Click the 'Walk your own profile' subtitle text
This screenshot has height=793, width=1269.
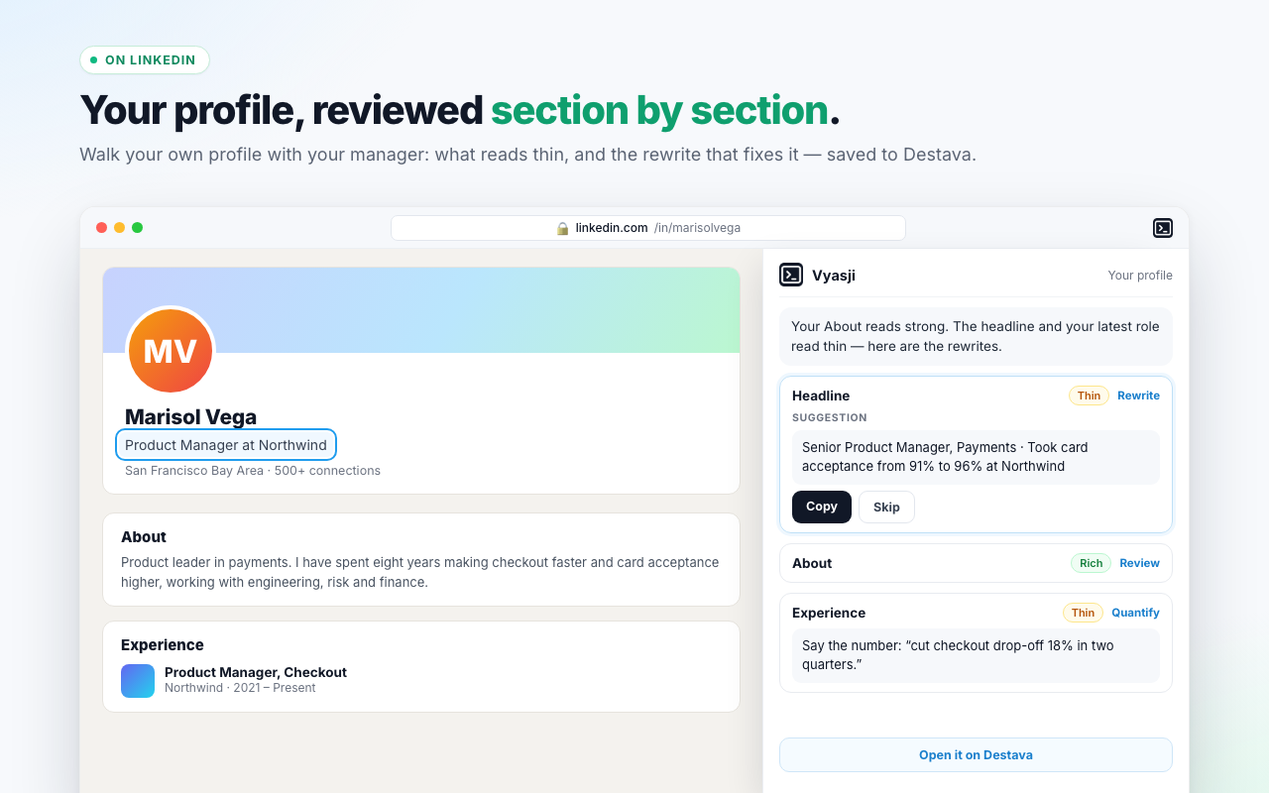click(x=527, y=155)
